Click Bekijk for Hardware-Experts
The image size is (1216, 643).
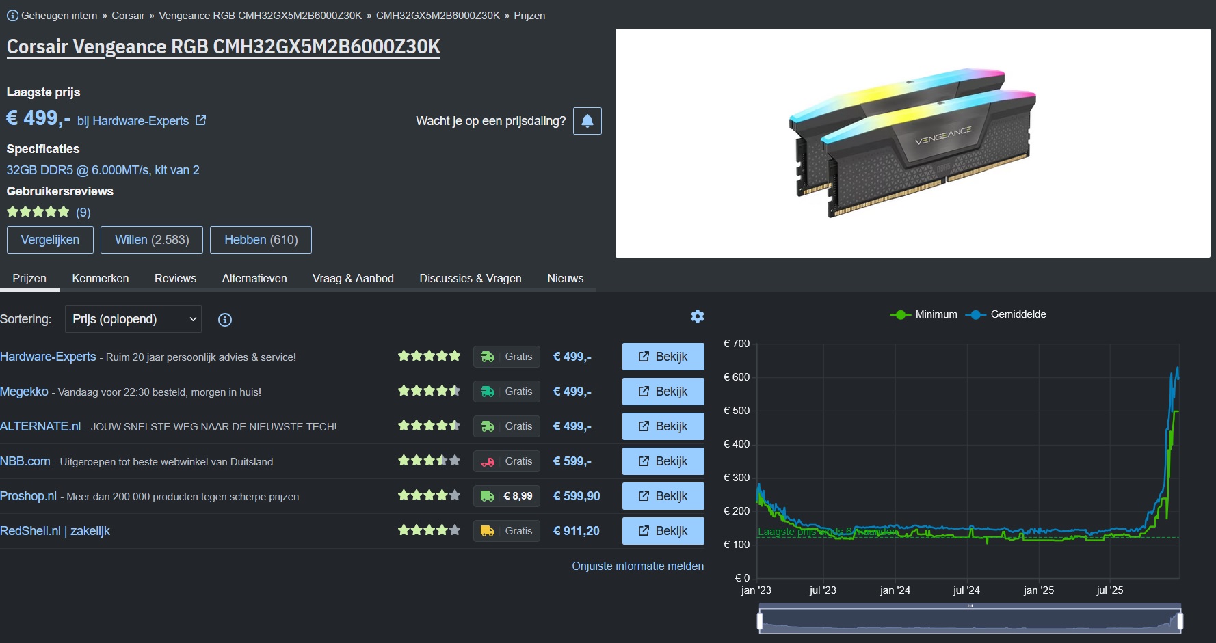pyautogui.click(x=663, y=357)
